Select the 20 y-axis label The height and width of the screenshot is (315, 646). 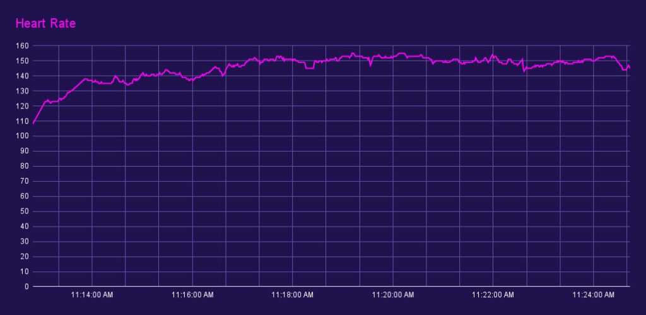point(25,257)
